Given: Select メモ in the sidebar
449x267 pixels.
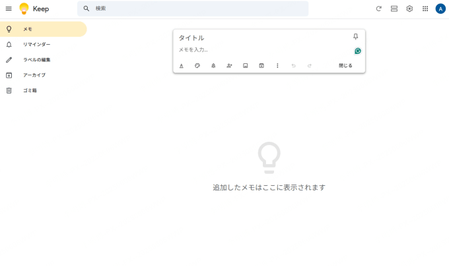Looking at the screenshot, I should pyautogui.click(x=43, y=29).
